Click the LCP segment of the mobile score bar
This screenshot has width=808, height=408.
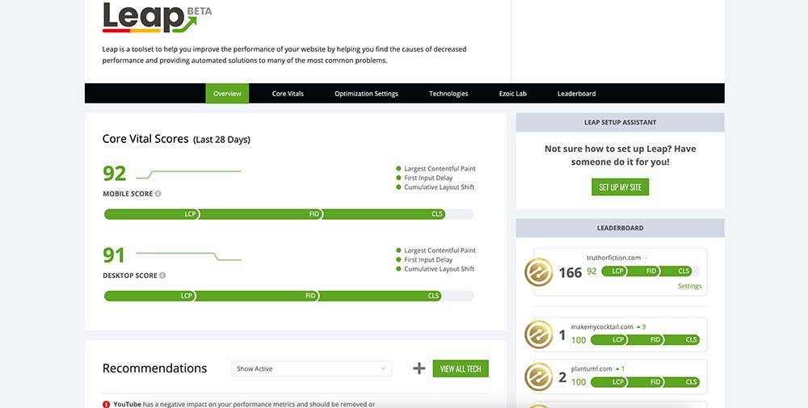coord(152,214)
